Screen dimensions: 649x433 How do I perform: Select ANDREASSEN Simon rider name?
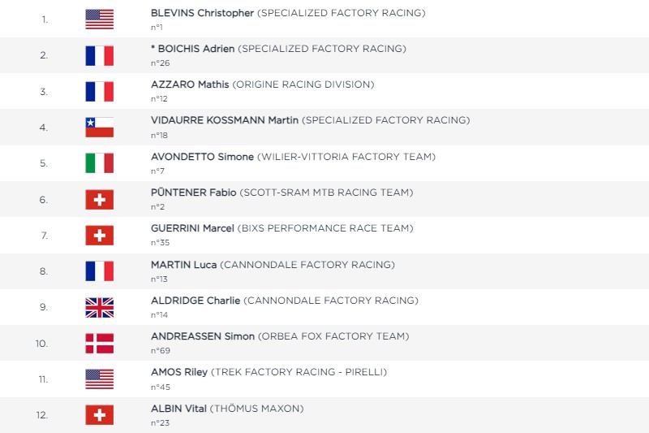point(203,336)
